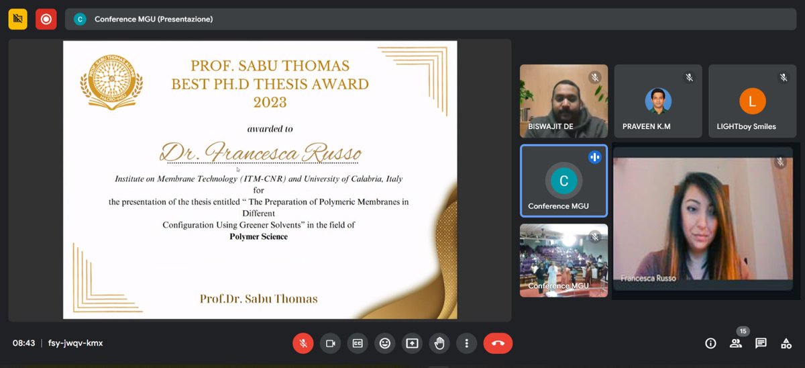Raise your hand

[x=439, y=343]
